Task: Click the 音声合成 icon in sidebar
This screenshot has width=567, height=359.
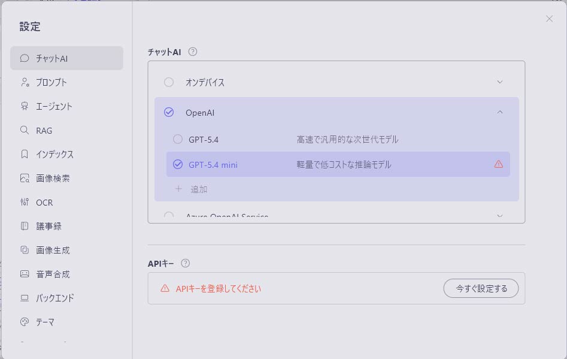Action: (x=25, y=274)
